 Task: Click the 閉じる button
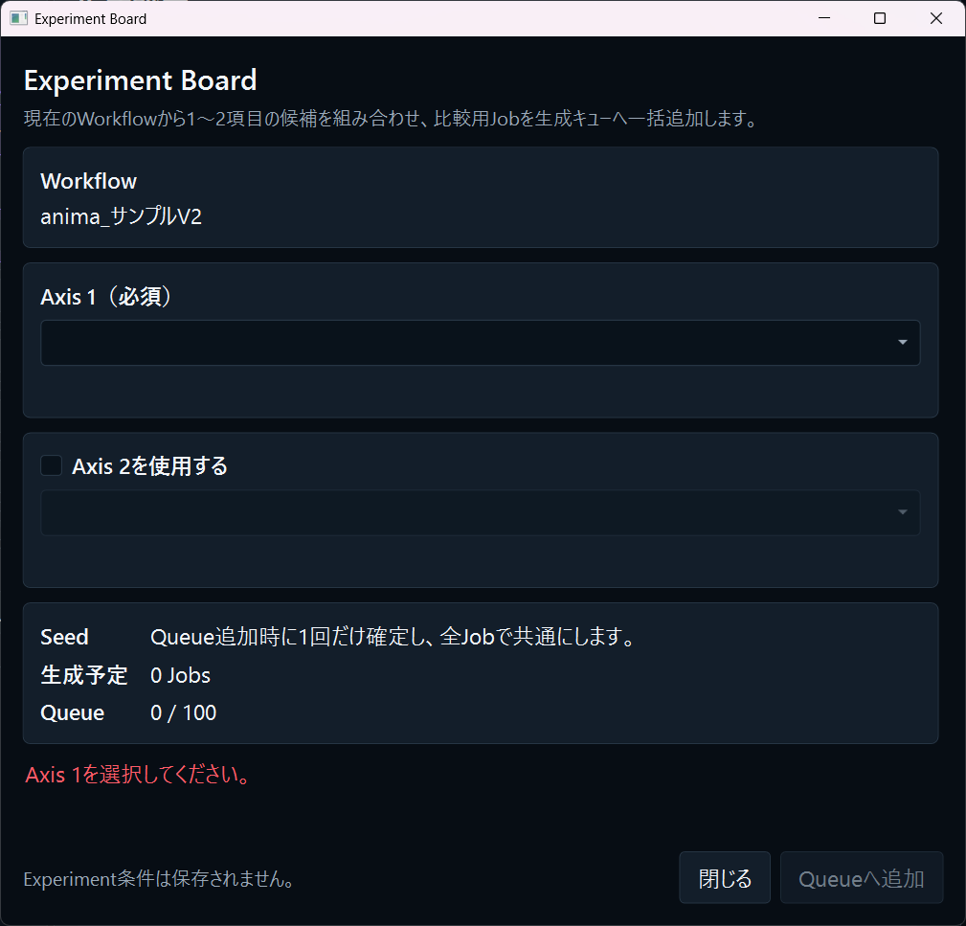[x=725, y=878]
